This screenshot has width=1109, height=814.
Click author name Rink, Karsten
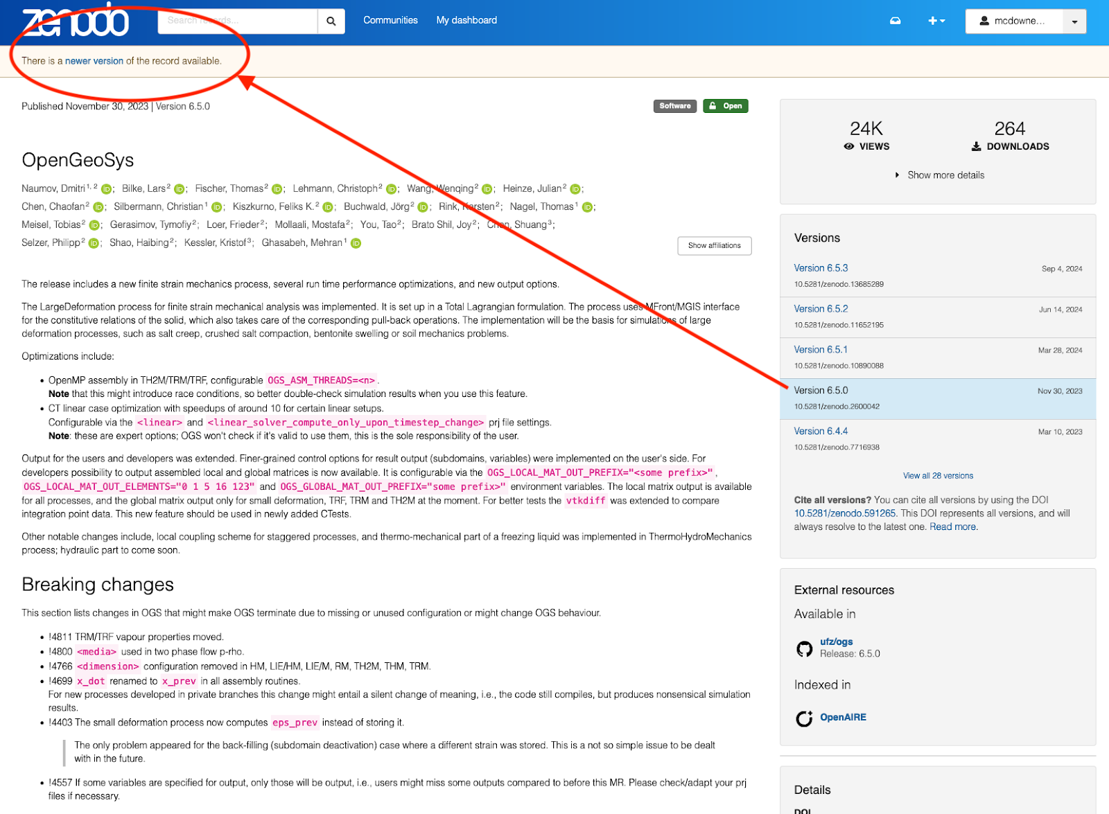point(466,207)
